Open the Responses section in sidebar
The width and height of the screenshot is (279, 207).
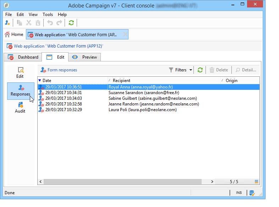click(21, 91)
